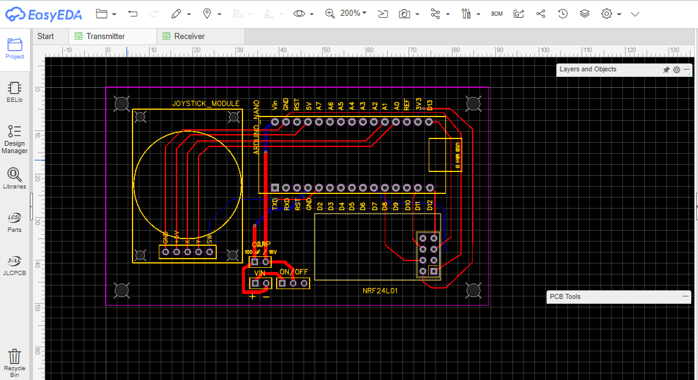Click the toolbar overflow chevron

(634, 14)
